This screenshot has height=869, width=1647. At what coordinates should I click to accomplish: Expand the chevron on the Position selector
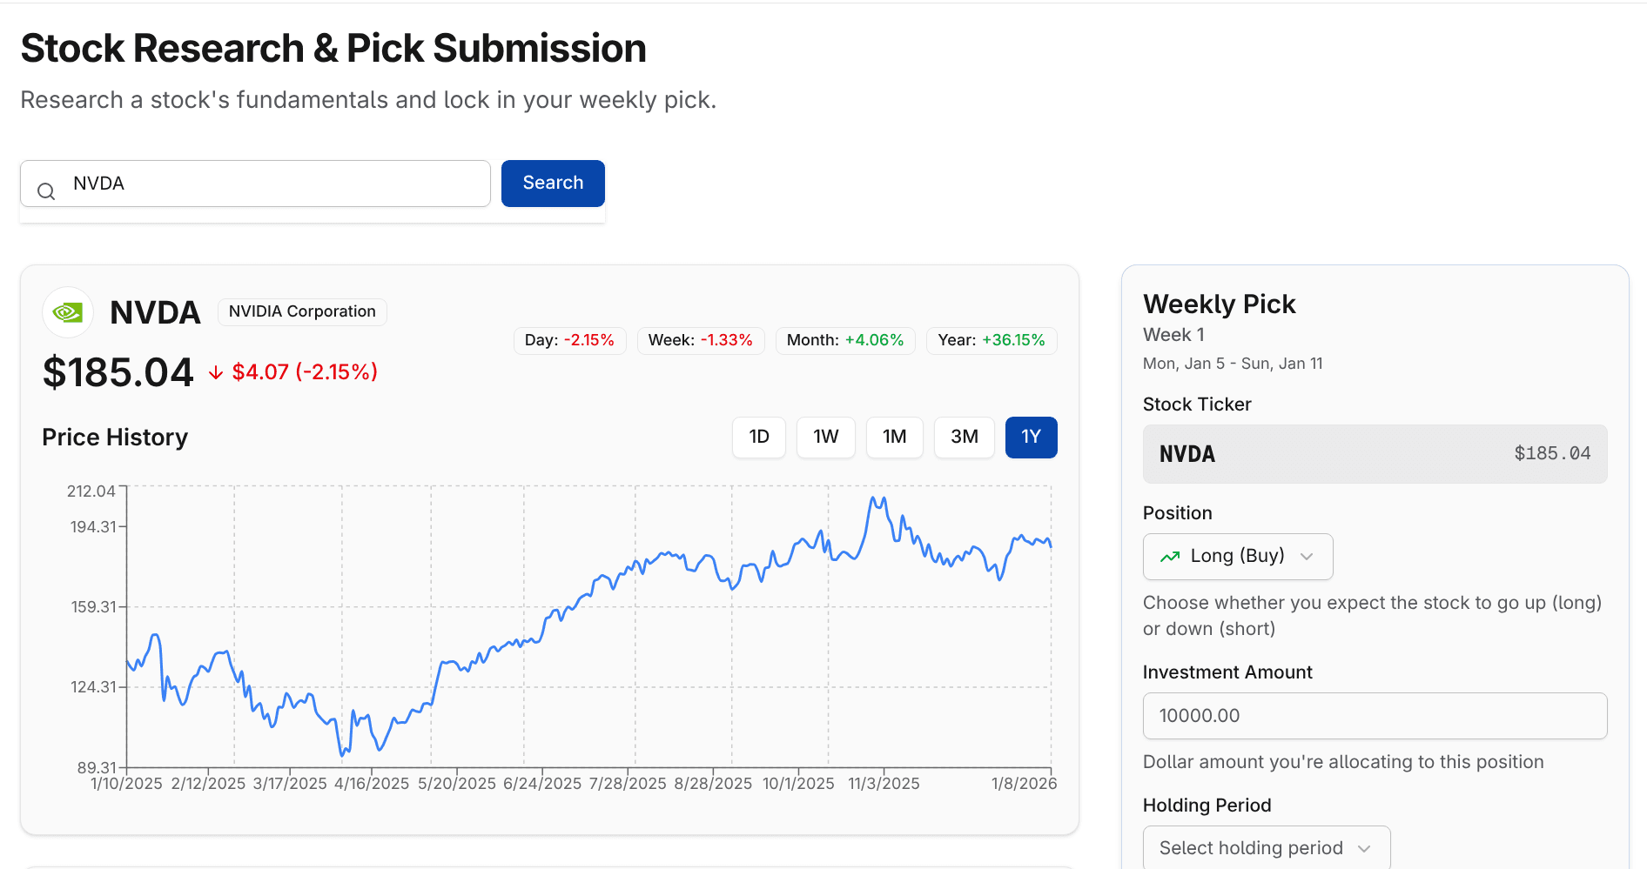point(1308,557)
